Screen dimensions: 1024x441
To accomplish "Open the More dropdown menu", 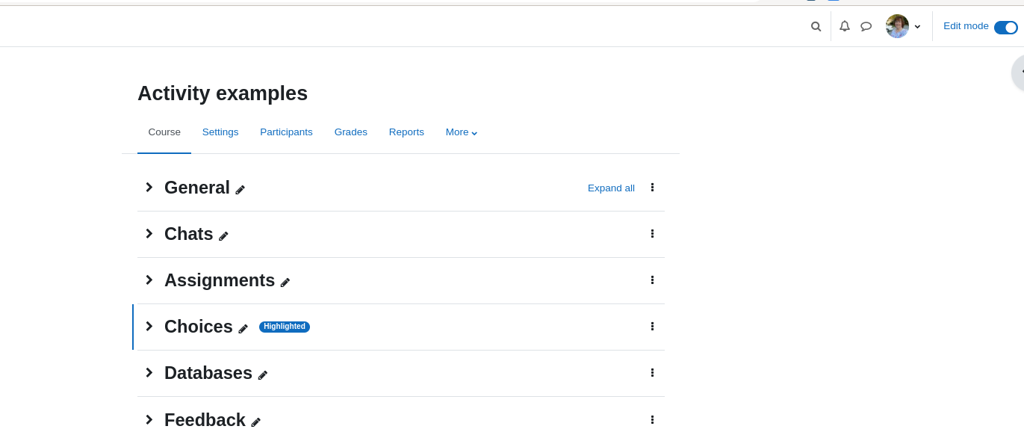I will coord(462,132).
